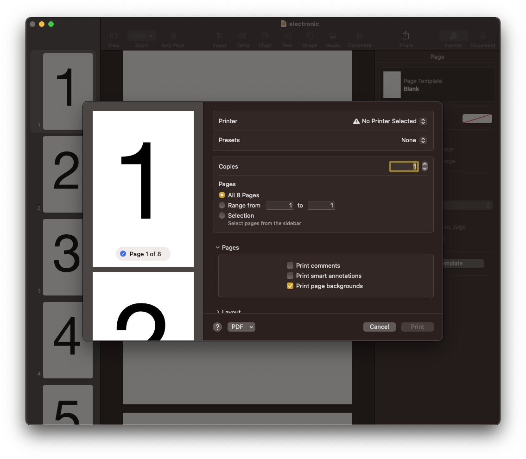Open the Presets dropdown
Screen dimensions: 526x459
tap(413, 140)
